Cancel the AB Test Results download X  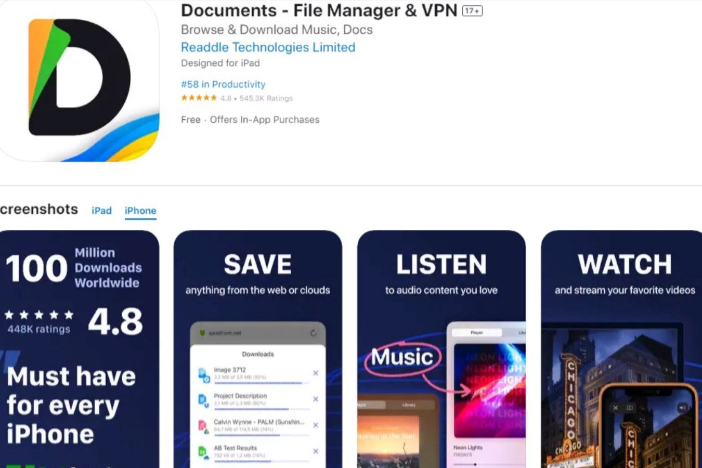tap(316, 451)
